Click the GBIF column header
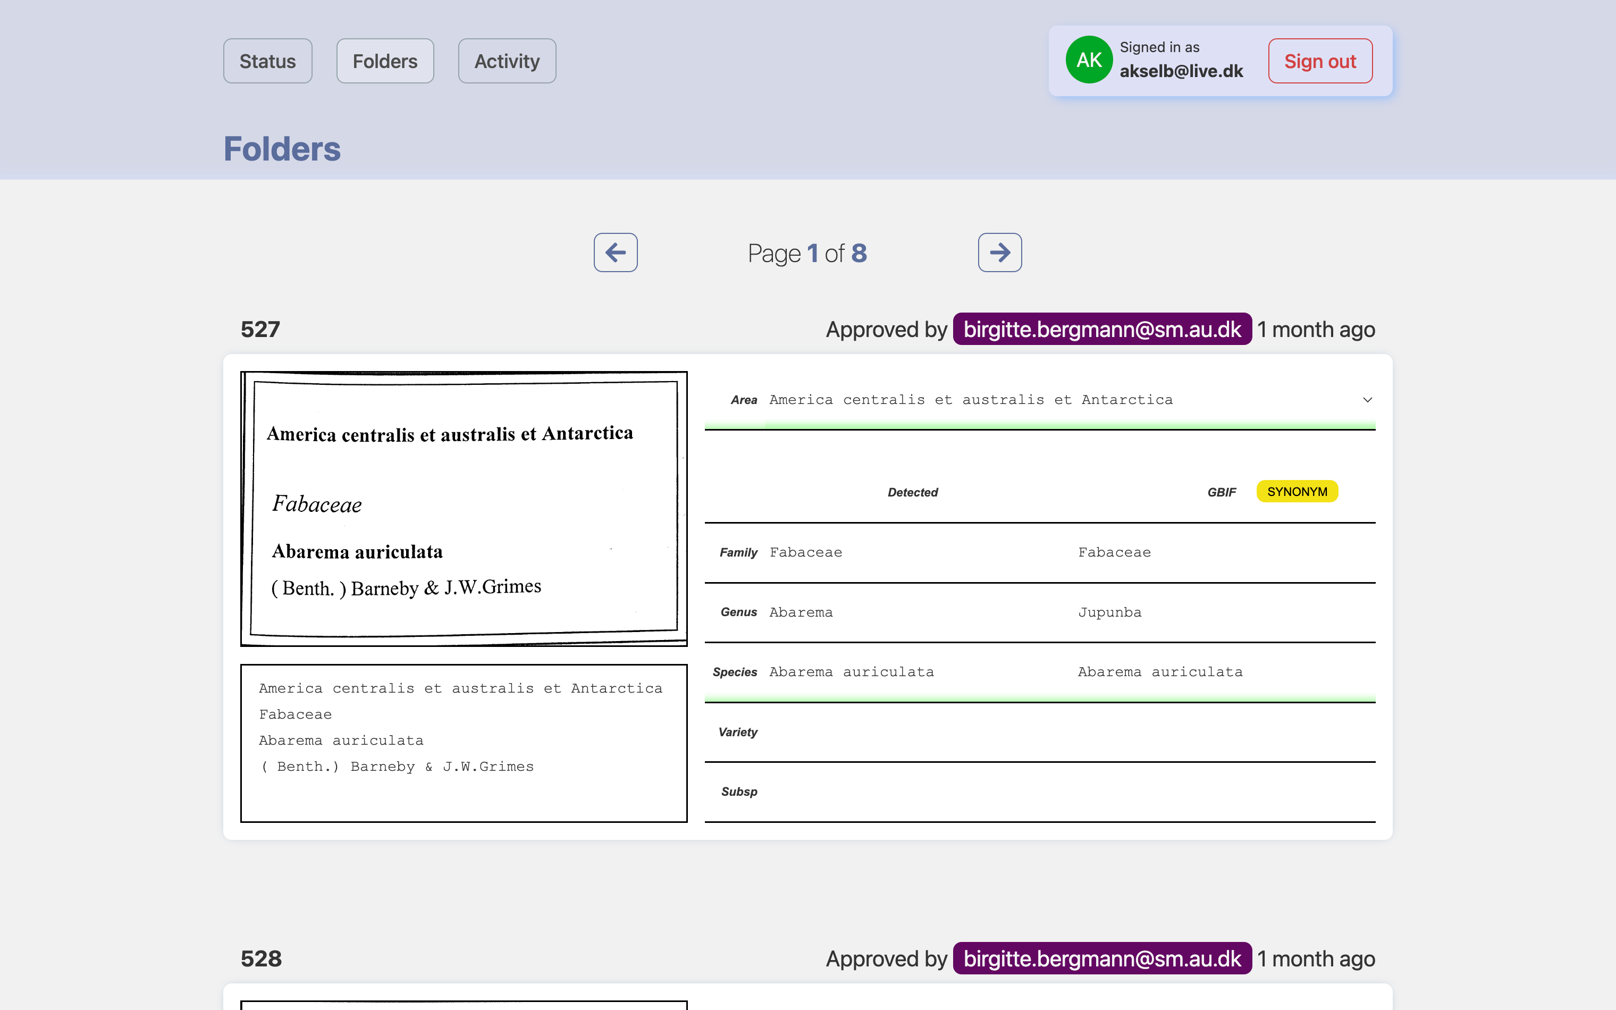 tap(1222, 492)
